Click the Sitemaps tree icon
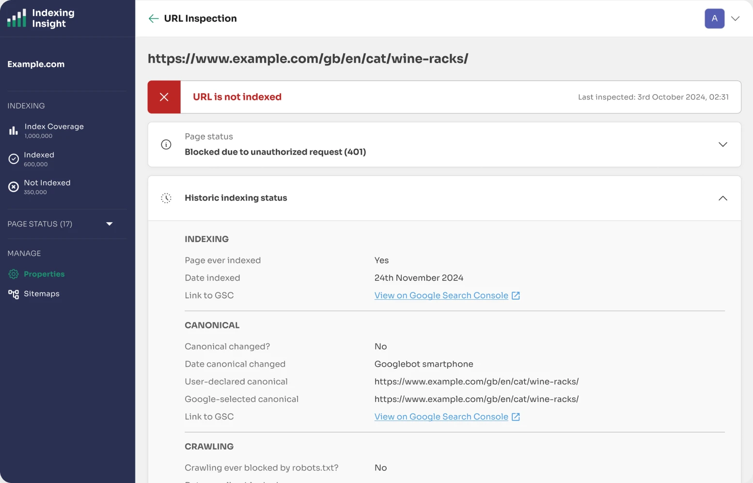Viewport: 753px width, 483px height. (14, 294)
